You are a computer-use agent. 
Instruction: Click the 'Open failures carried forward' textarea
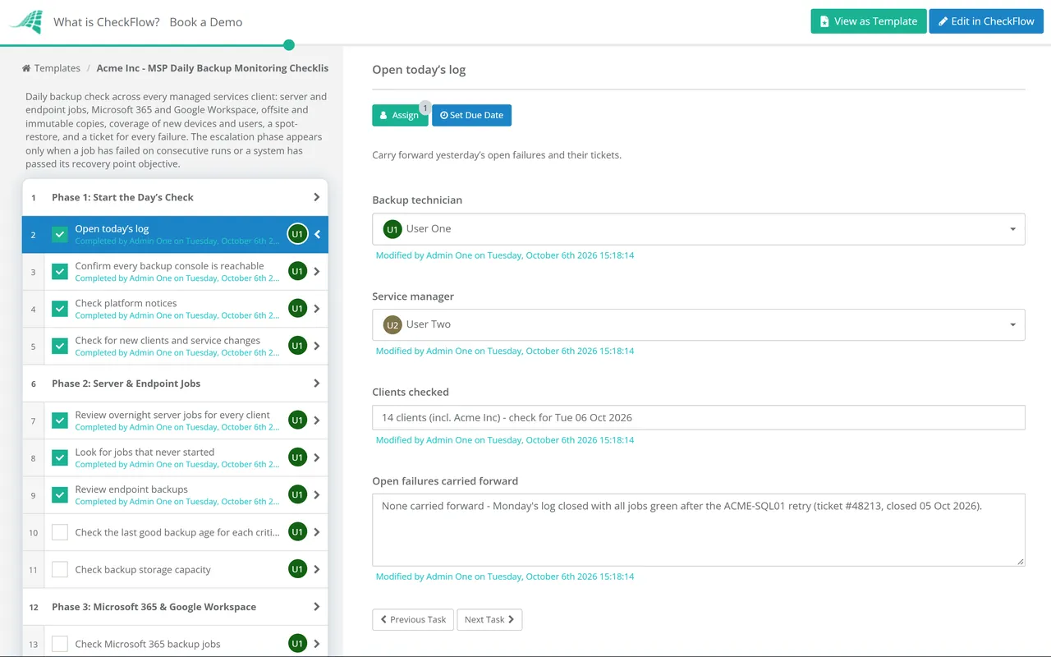coord(699,530)
